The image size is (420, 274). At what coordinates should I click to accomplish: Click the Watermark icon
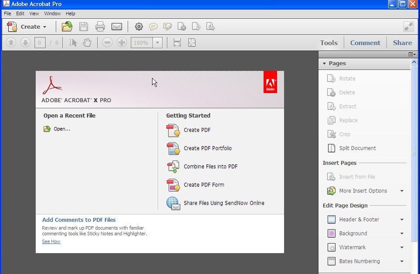click(332, 247)
